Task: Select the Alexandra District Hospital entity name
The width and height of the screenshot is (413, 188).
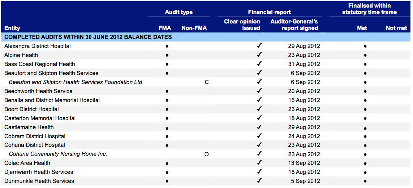Action: 38,46
